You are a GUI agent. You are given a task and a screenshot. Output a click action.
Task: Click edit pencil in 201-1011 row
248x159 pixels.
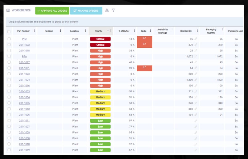196,121
